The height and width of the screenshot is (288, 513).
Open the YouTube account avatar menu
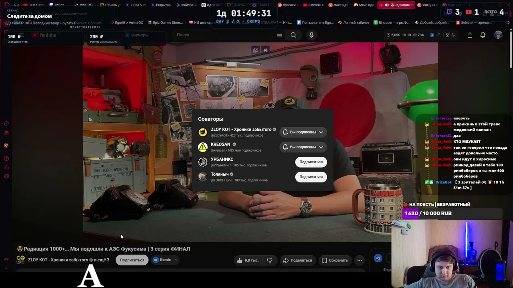[498, 35]
